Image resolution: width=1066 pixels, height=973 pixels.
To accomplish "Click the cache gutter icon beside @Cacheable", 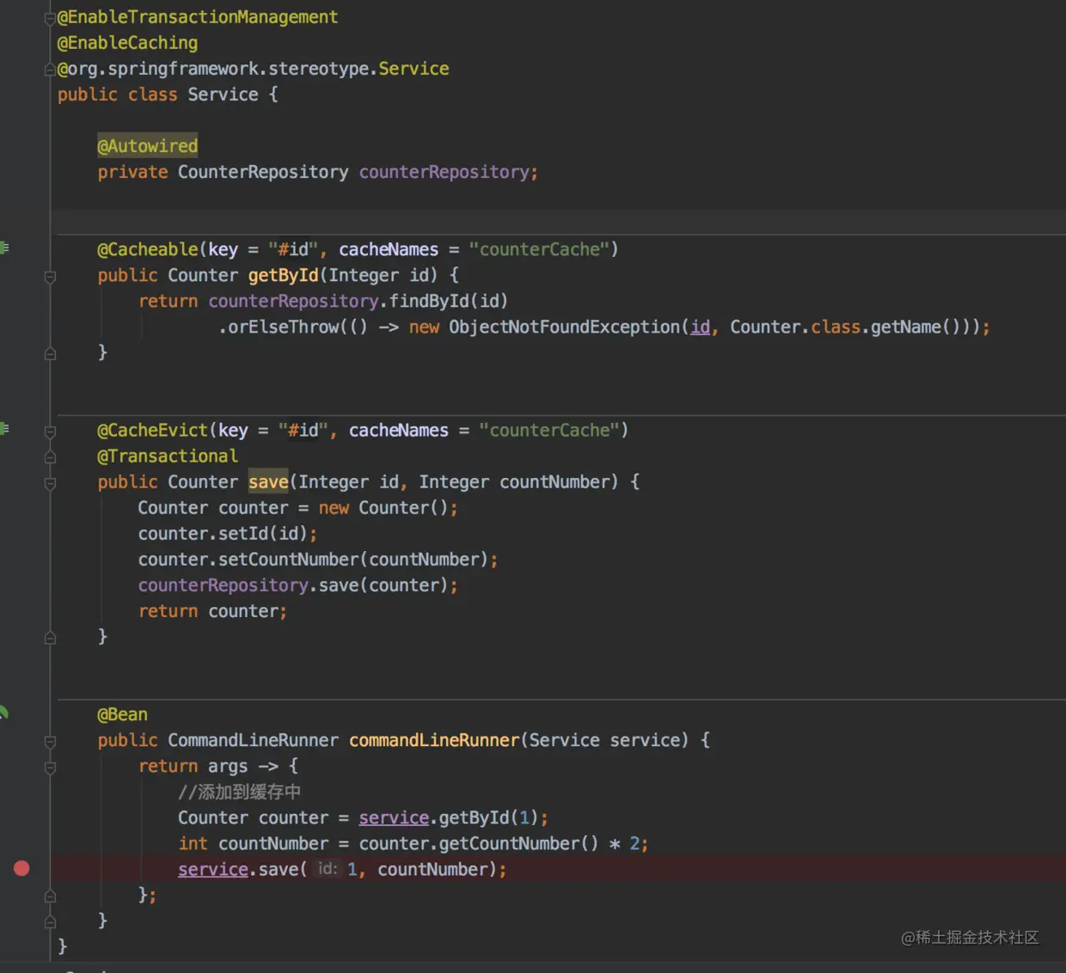I will [4, 248].
